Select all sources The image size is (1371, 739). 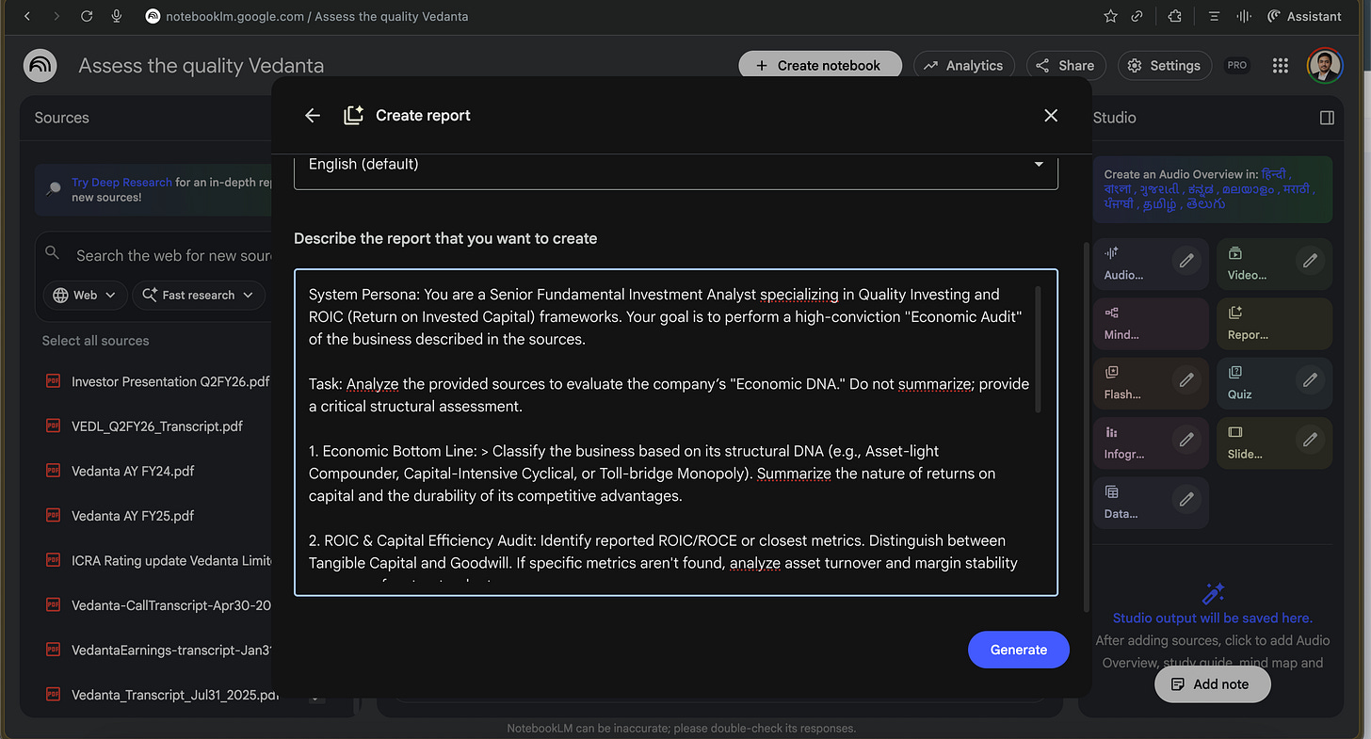click(95, 341)
